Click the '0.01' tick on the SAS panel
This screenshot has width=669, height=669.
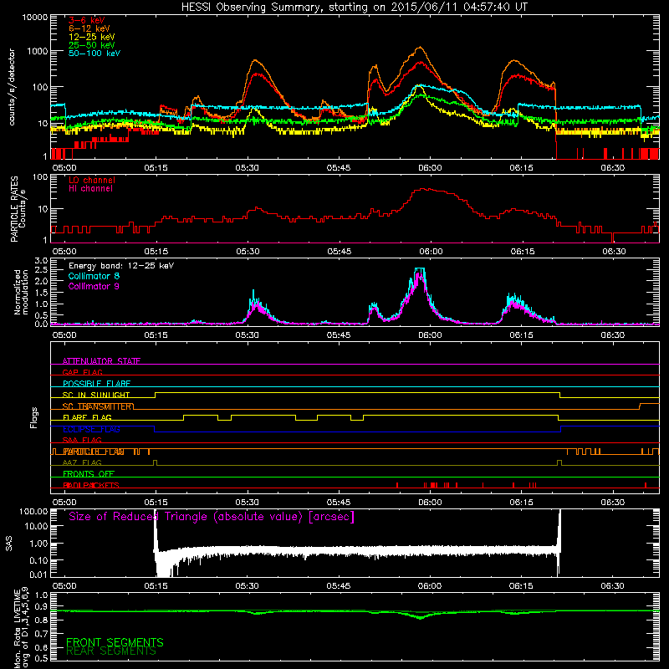coord(38,575)
